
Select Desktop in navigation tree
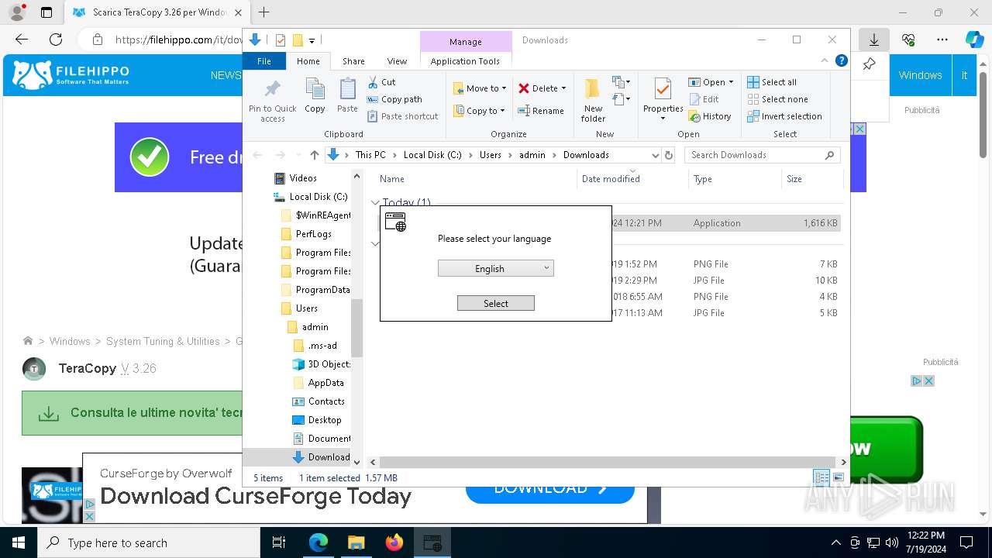(x=324, y=420)
